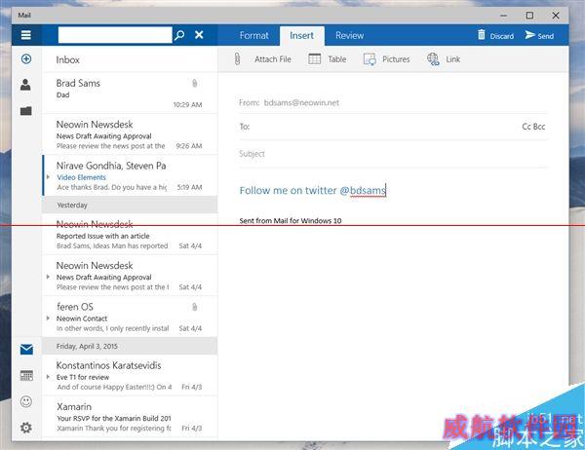
Task: Expand the Eve T1 for review thread
Action: click(48, 377)
